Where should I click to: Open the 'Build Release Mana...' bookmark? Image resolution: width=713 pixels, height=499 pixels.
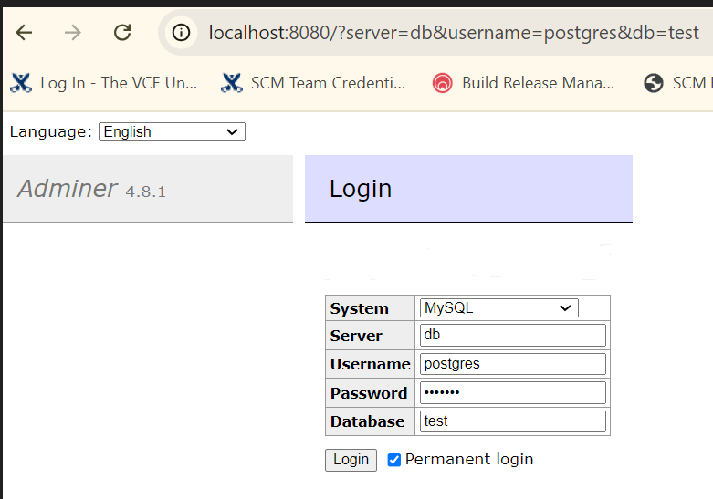523,83
